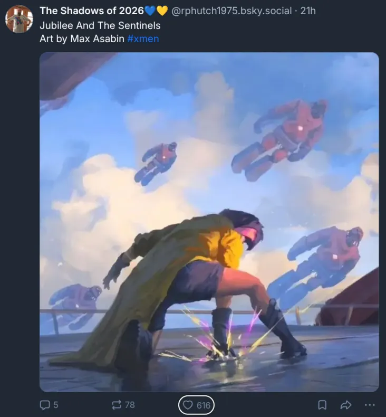Image resolution: width=386 pixels, height=417 pixels.
Task: Click the reply count number 5
Action: (56, 405)
